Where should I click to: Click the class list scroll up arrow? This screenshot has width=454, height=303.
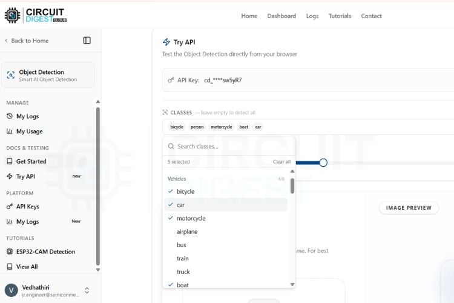pyautogui.click(x=292, y=171)
